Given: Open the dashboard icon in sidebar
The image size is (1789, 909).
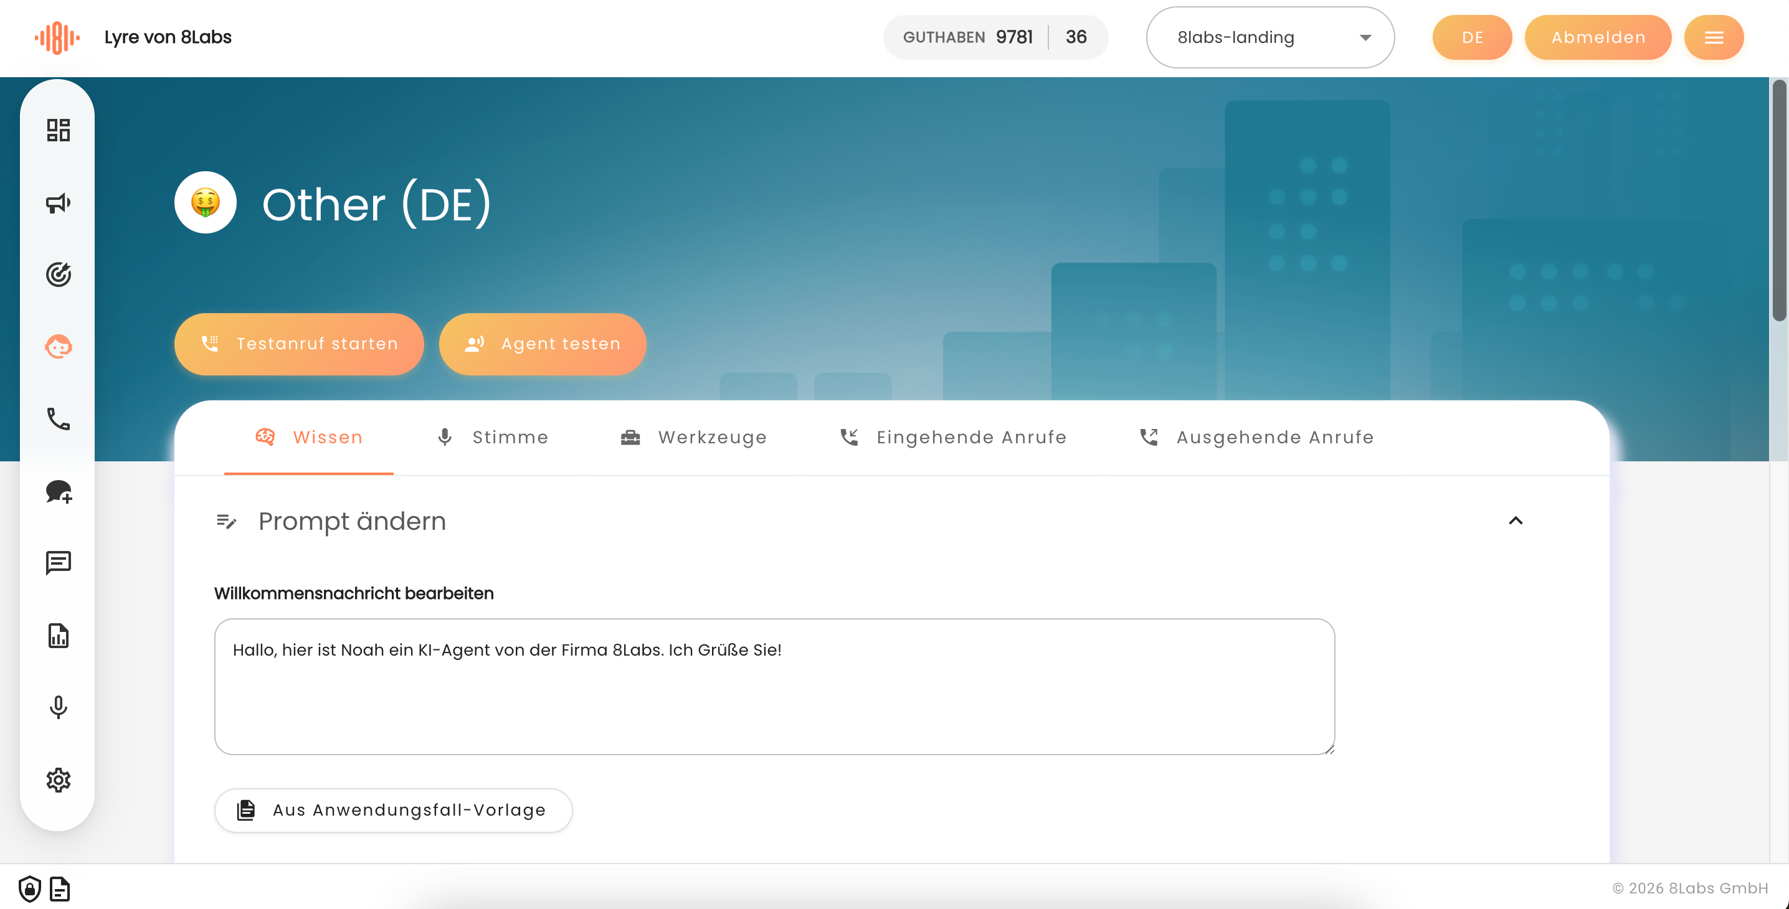Looking at the screenshot, I should click(x=59, y=130).
